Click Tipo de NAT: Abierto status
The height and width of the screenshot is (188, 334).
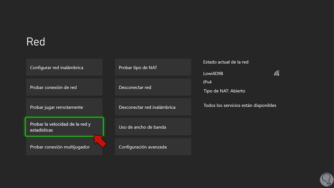pos(224,91)
